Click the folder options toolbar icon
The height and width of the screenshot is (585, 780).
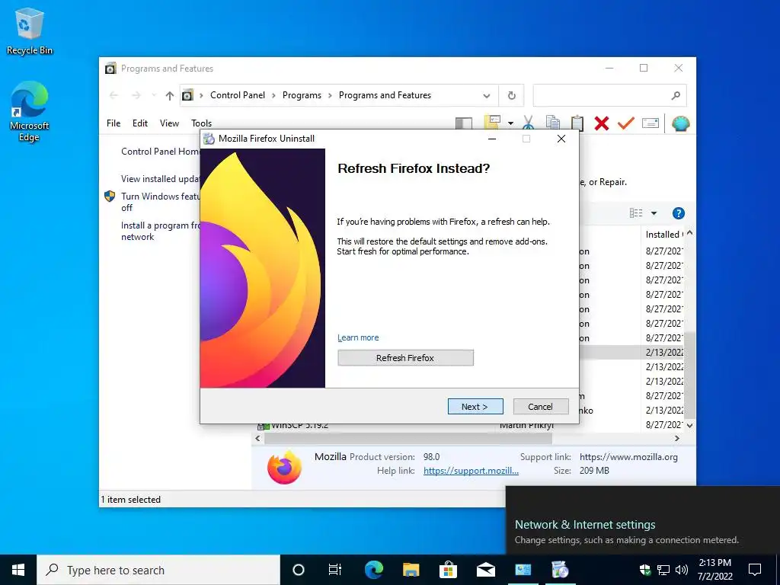pyautogui.click(x=492, y=123)
